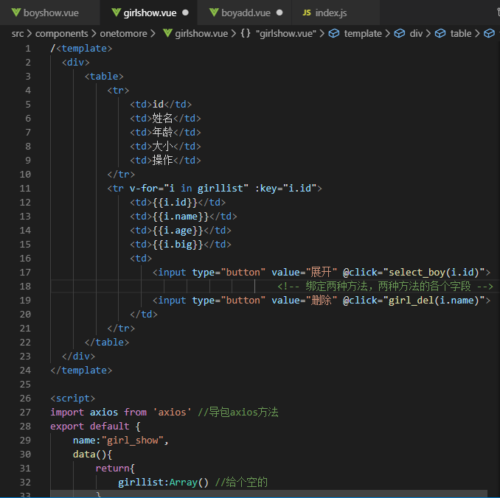This screenshot has width=500, height=498.
Task: Click line number 17 in the gutter
Action: point(25,273)
